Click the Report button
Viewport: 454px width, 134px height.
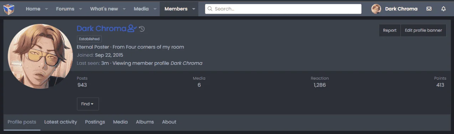(390, 30)
